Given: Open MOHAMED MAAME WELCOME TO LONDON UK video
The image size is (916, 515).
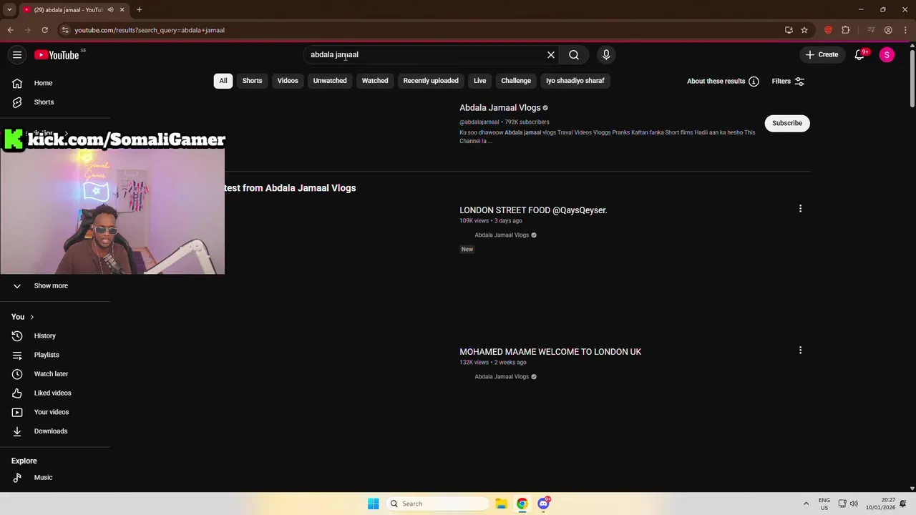Looking at the screenshot, I should (550, 352).
